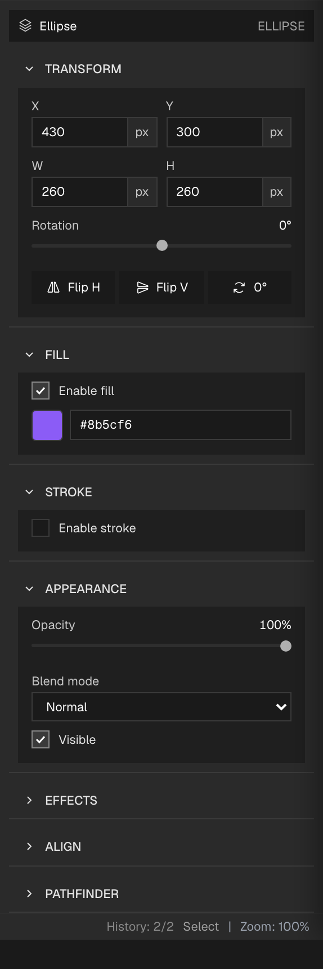Collapse the STROKE section chevron
323x969 pixels.
tap(29, 492)
